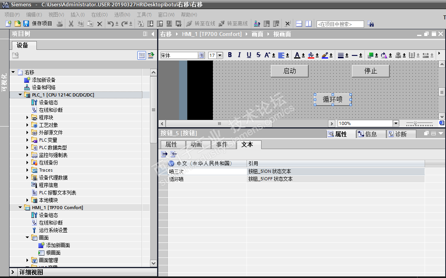Click the download to device icon
This screenshot has height=278, width=446.
[150, 24]
